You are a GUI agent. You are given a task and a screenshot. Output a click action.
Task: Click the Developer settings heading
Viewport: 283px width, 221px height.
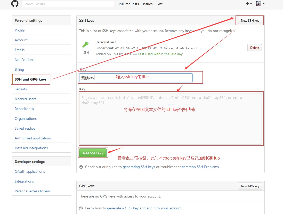pyautogui.click(x=30, y=162)
